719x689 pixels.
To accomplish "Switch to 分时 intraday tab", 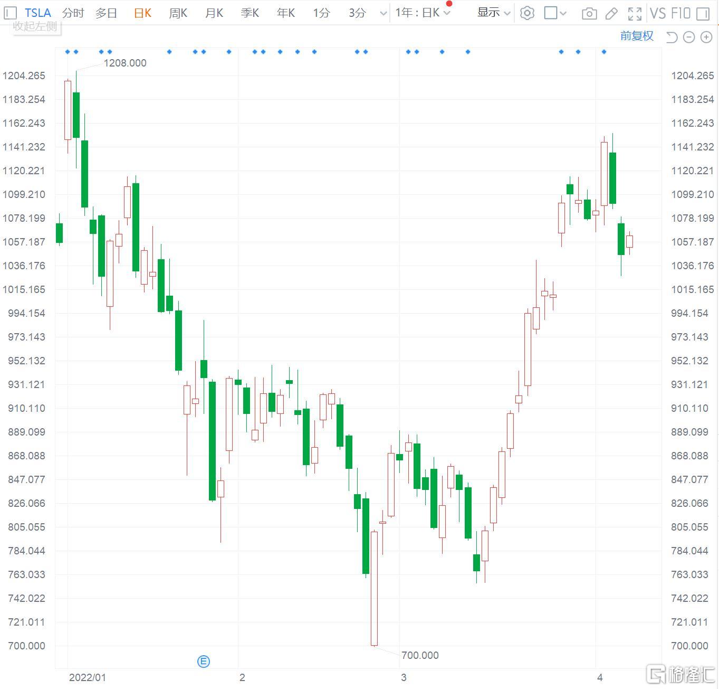I will pyautogui.click(x=73, y=13).
